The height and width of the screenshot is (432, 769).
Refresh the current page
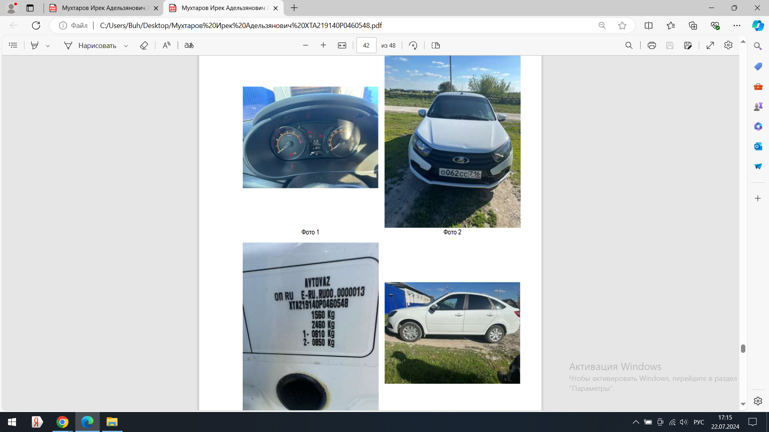tap(36, 26)
